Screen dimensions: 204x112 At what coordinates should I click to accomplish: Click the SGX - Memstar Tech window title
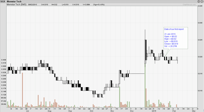pos(11,2)
